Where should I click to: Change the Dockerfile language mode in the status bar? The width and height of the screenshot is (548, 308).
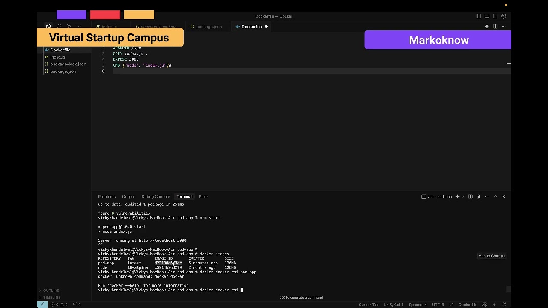pyautogui.click(x=468, y=305)
